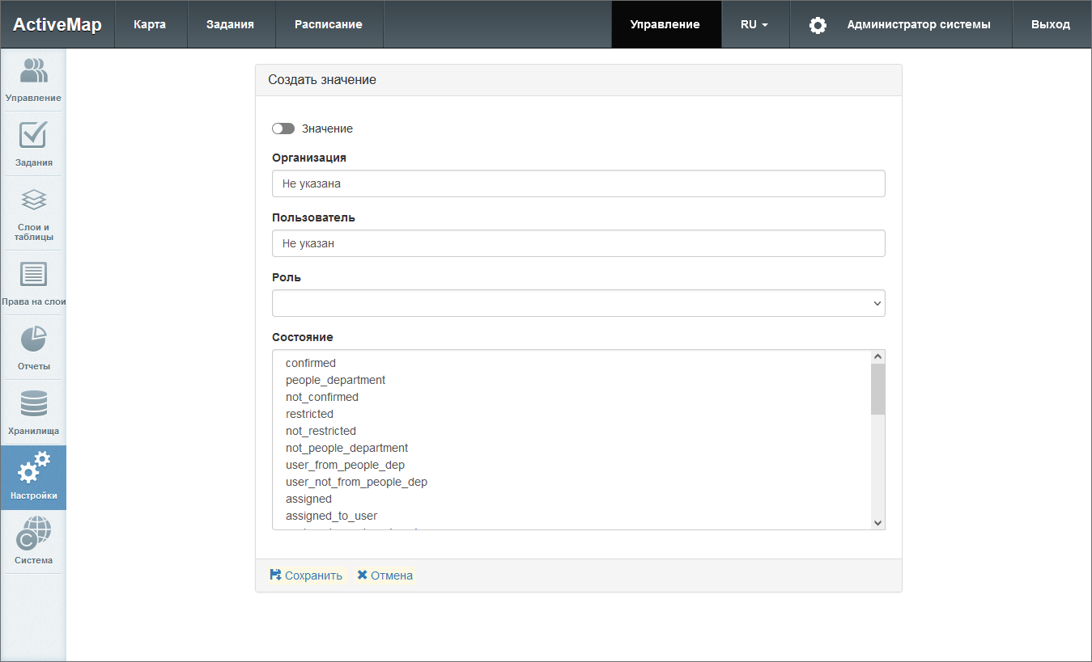Open Права на слои sidebar icon
The width and height of the screenshot is (1092, 662).
33,275
